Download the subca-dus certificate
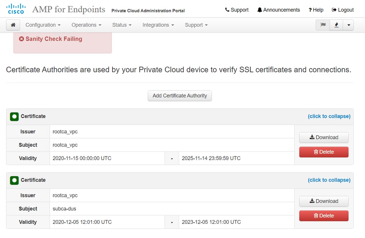Viewport: 365px width, 238px height. click(x=324, y=201)
